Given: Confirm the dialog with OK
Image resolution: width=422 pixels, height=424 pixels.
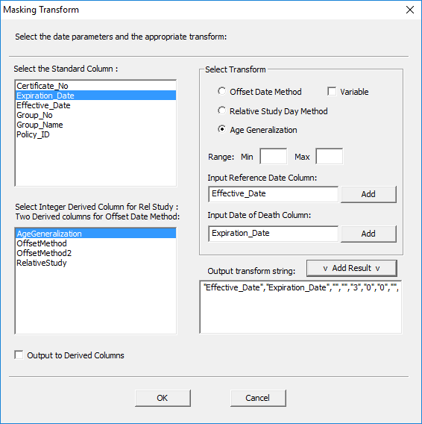Looking at the screenshot, I should pos(163,398).
